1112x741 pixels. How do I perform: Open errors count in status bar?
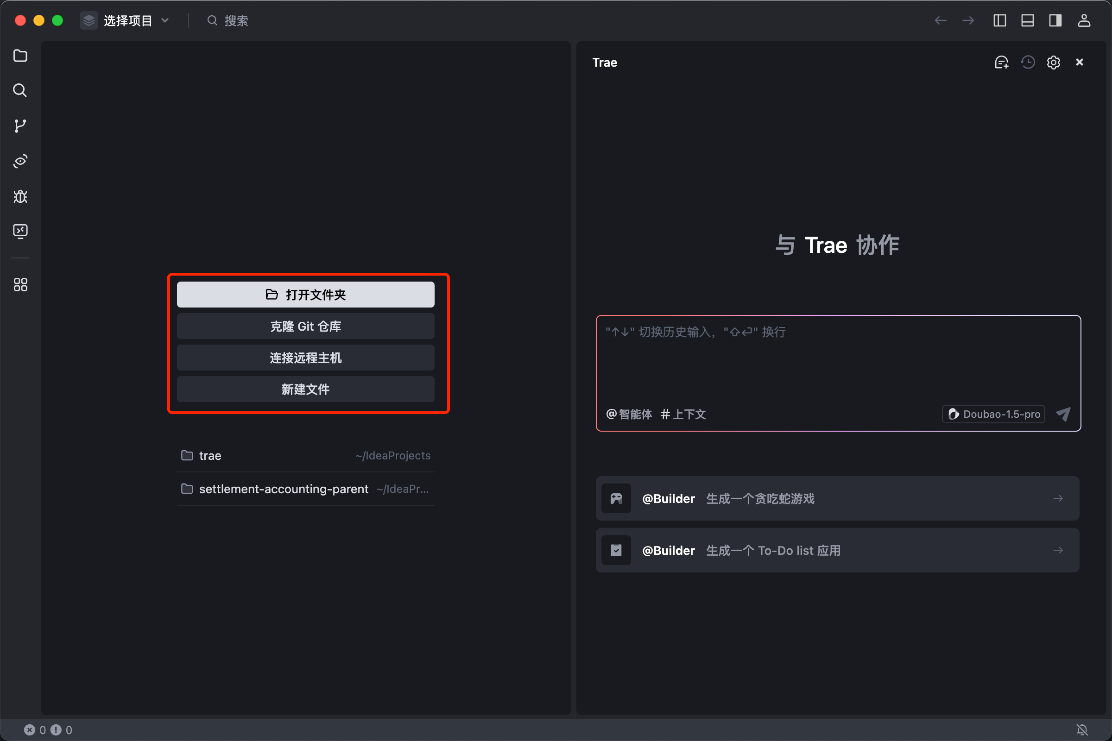(35, 730)
